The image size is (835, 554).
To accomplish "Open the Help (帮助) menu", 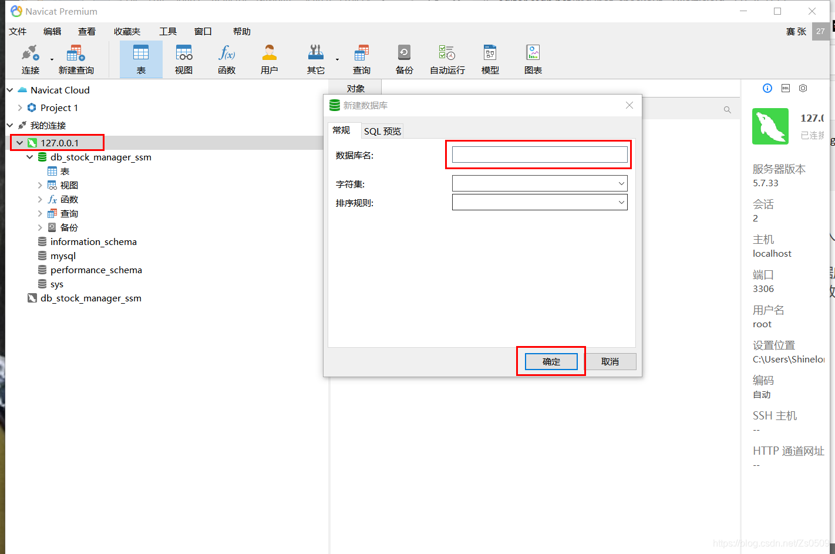I will tap(242, 31).
